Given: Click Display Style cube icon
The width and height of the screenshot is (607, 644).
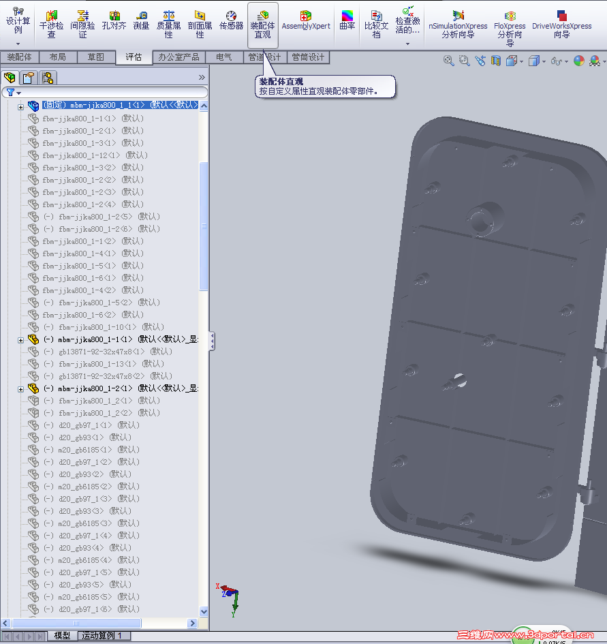Looking at the screenshot, I should tap(534, 61).
